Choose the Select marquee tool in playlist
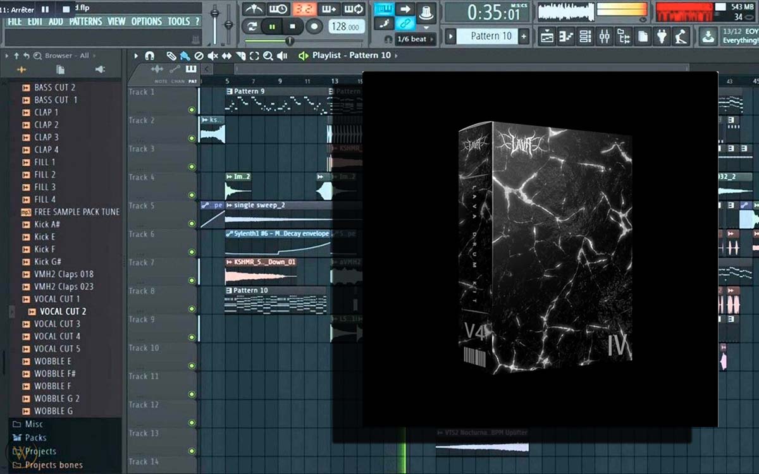Viewport: 759px width, 474px height. click(254, 56)
